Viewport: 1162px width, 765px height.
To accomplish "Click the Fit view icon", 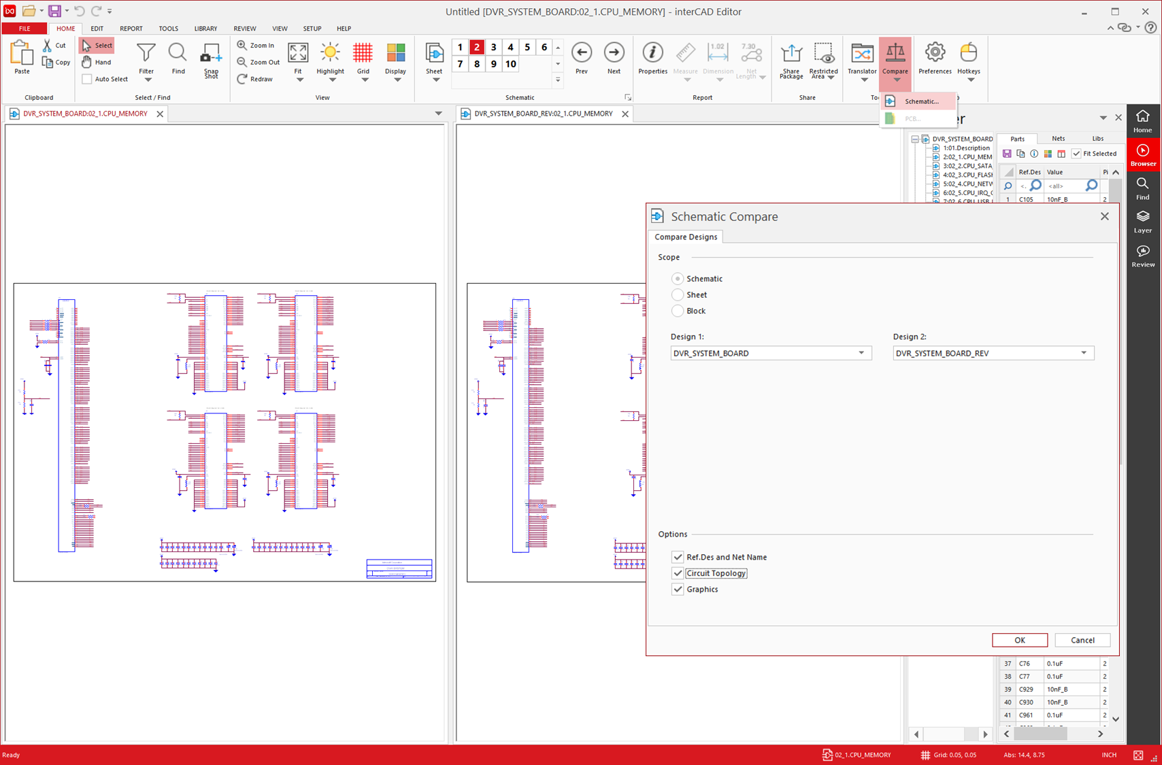I will tap(298, 53).
